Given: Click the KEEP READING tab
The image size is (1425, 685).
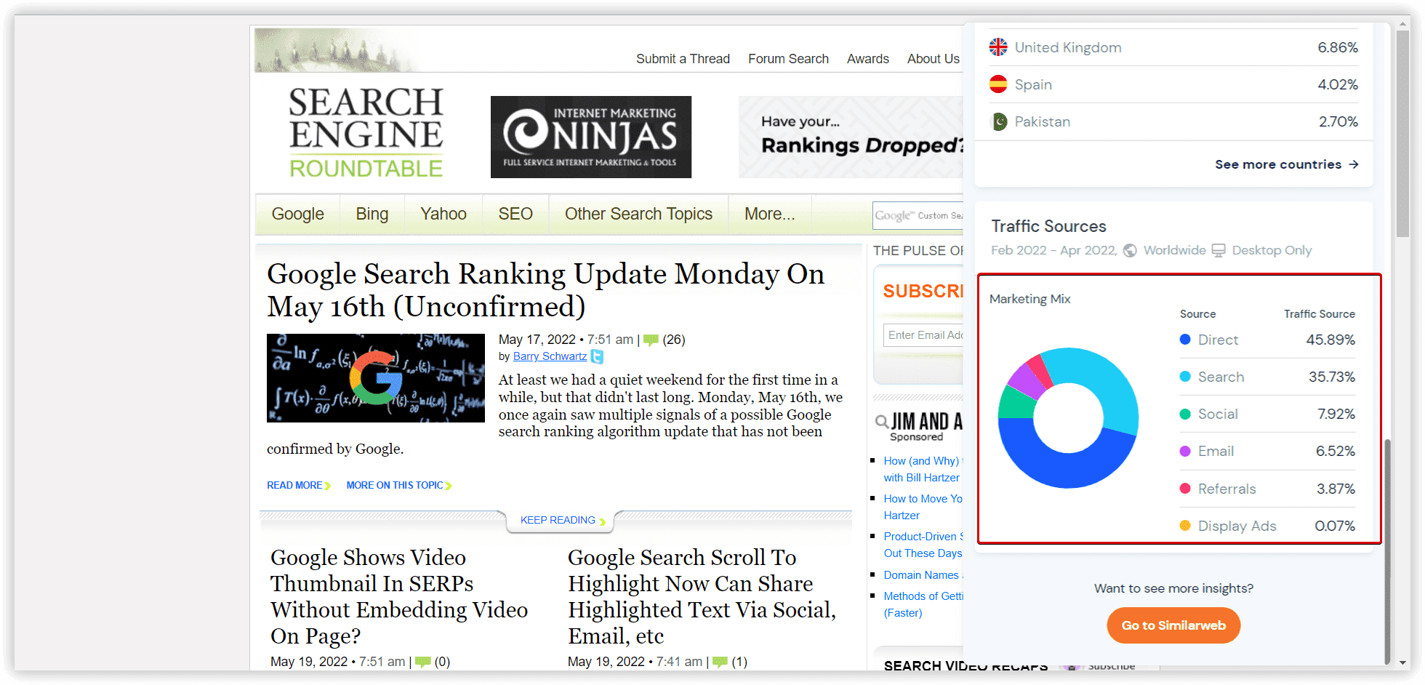Looking at the screenshot, I should click(559, 521).
